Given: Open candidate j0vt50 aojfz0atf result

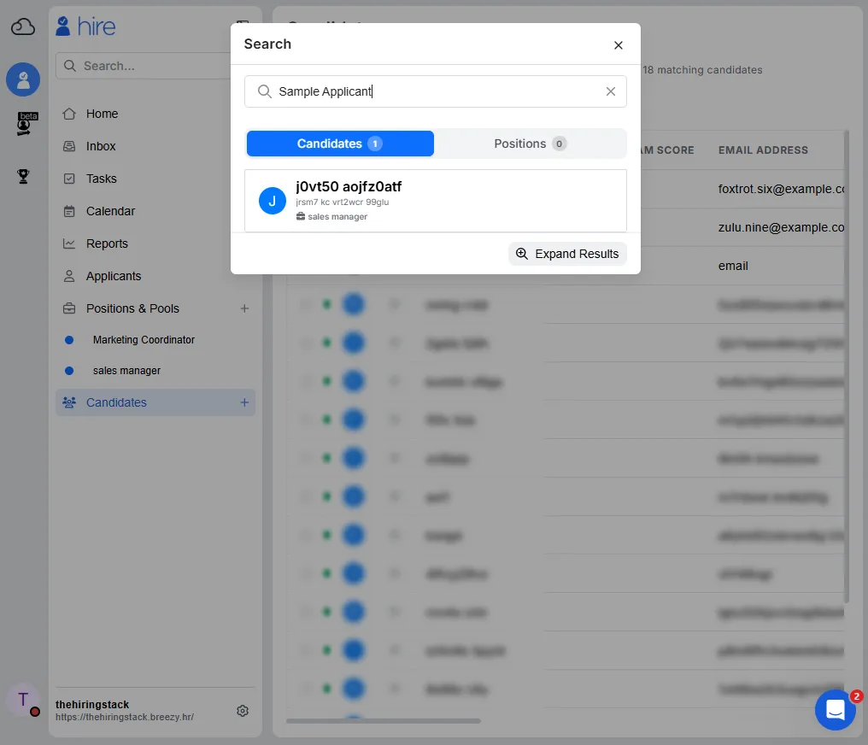Looking at the screenshot, I should pos(436,201).
